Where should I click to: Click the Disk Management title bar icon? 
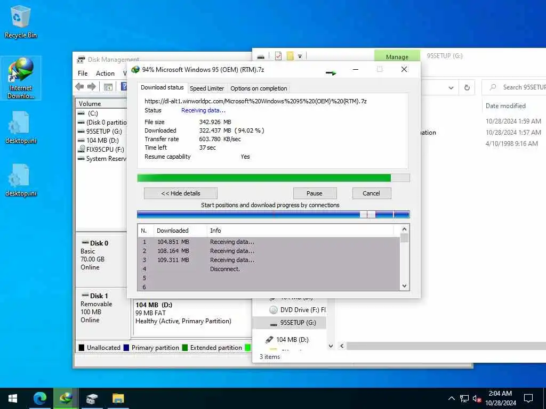click(81, 60)
